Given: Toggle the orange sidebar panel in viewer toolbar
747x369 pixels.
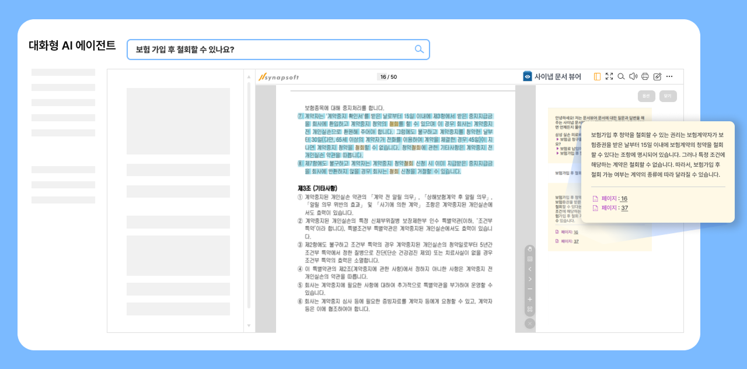Looking at the screenshot, I should (x=597, y=76).
